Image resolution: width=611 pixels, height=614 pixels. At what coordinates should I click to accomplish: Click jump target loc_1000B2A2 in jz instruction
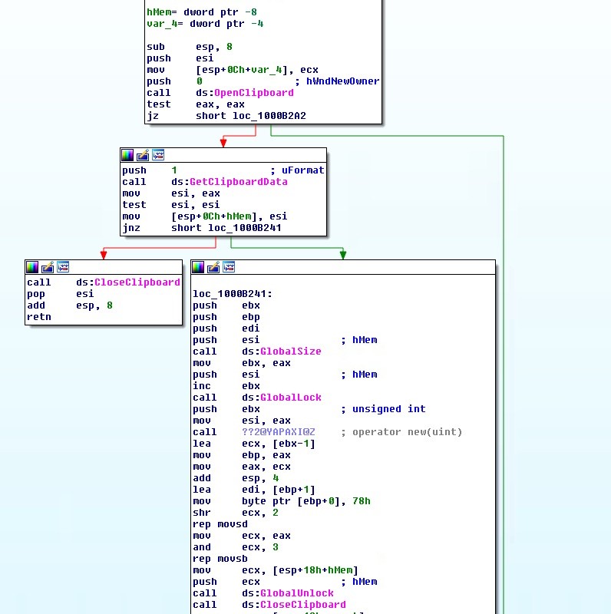(269, 116)
